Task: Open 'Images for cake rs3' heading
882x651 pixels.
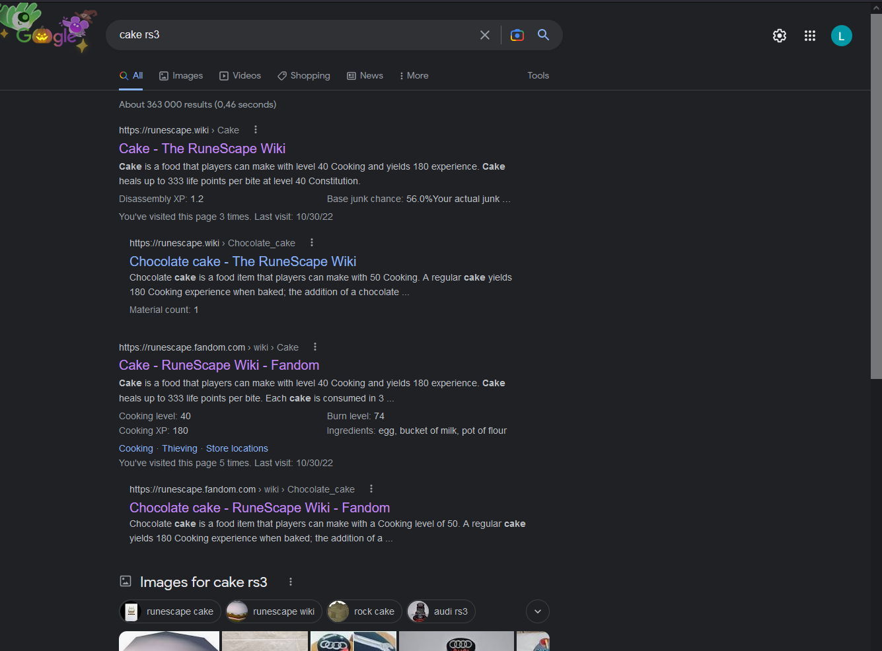Action: coord(203,582)
